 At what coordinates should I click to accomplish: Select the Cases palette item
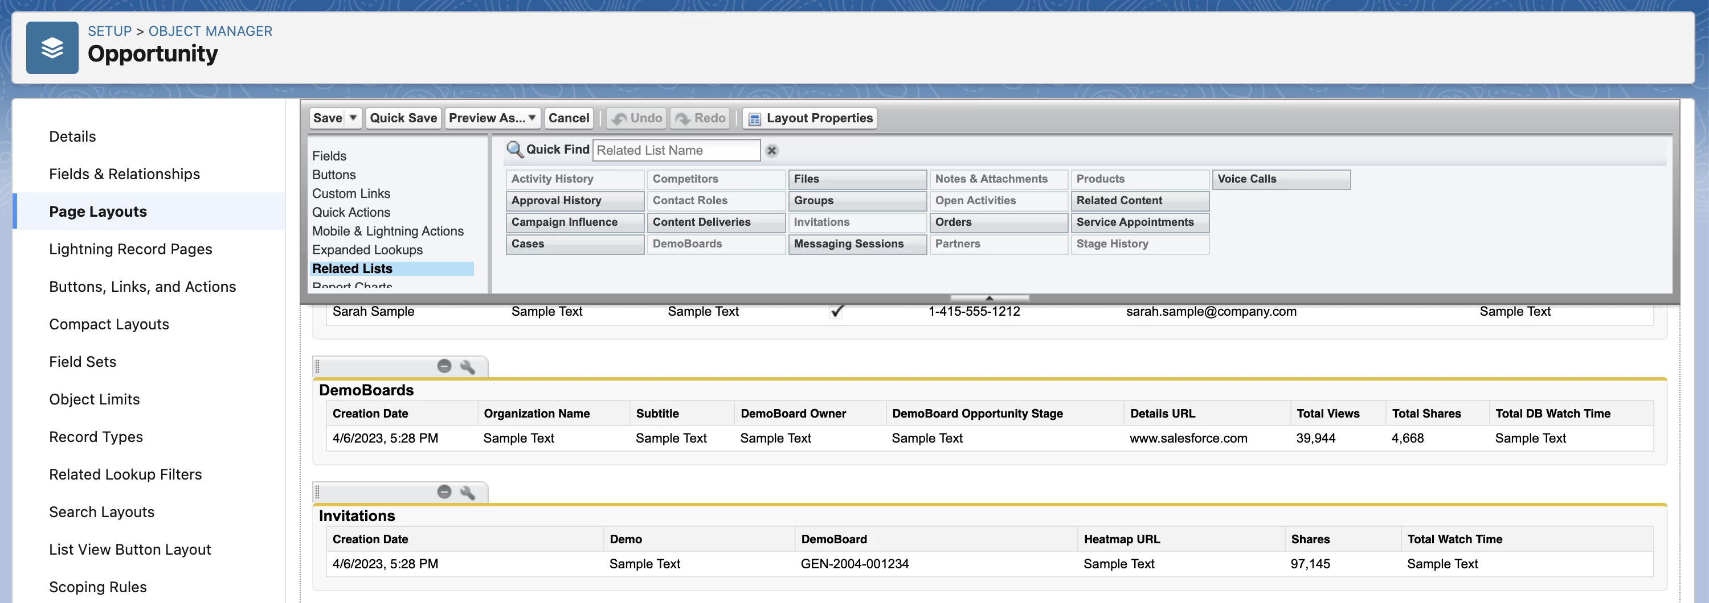[575, 245]
